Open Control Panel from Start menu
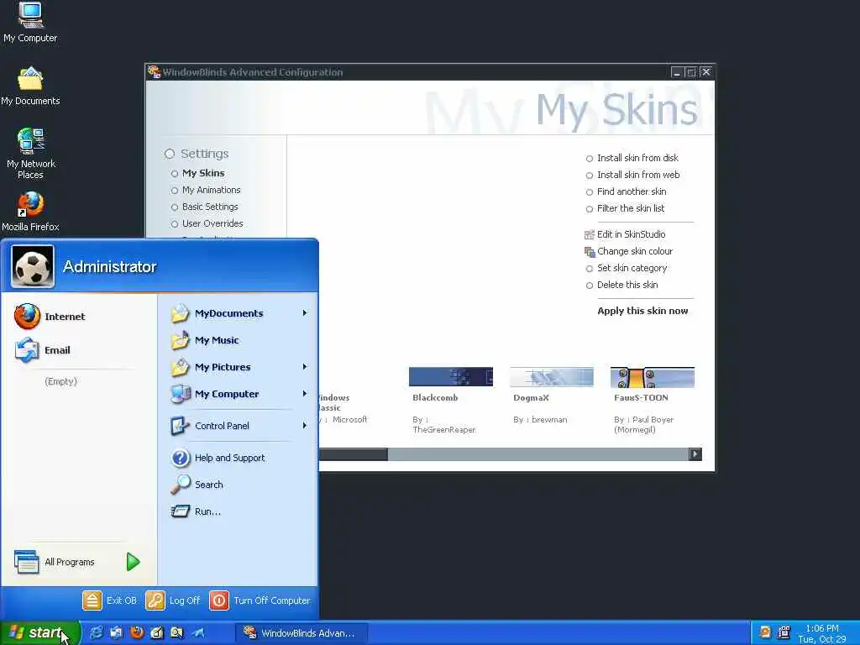 [x=210, y=426]
